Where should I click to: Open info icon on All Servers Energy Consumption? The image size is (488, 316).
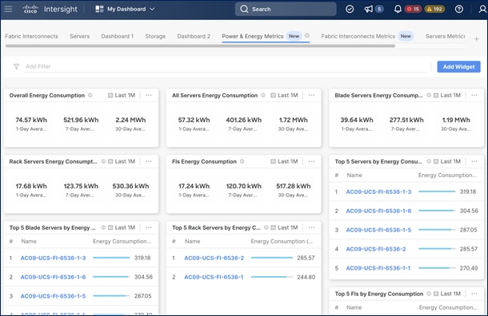click(x=263, y=95)
